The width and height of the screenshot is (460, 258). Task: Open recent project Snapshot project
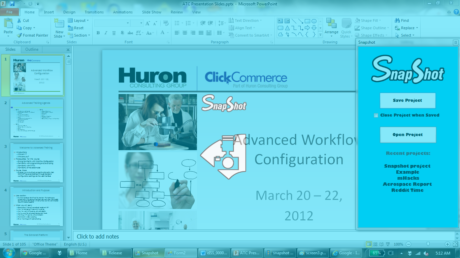[407, 166]
